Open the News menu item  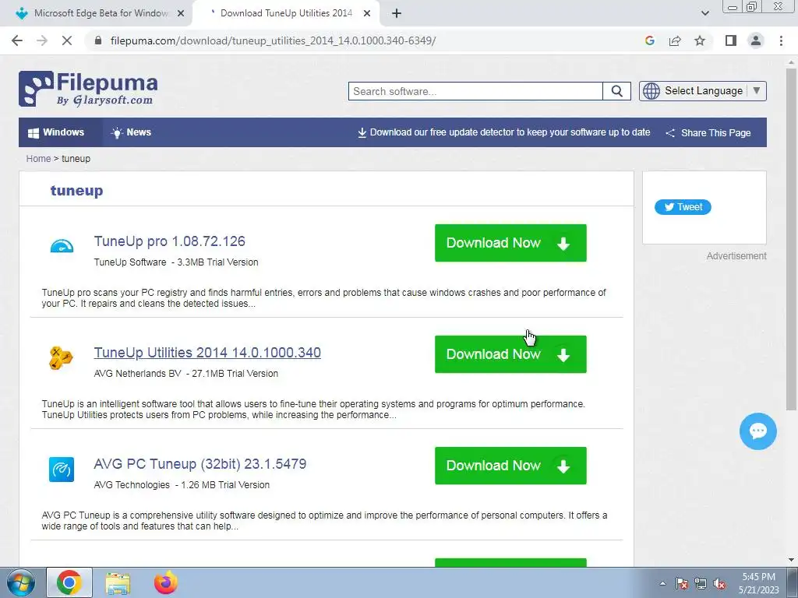tap(131, 132)
